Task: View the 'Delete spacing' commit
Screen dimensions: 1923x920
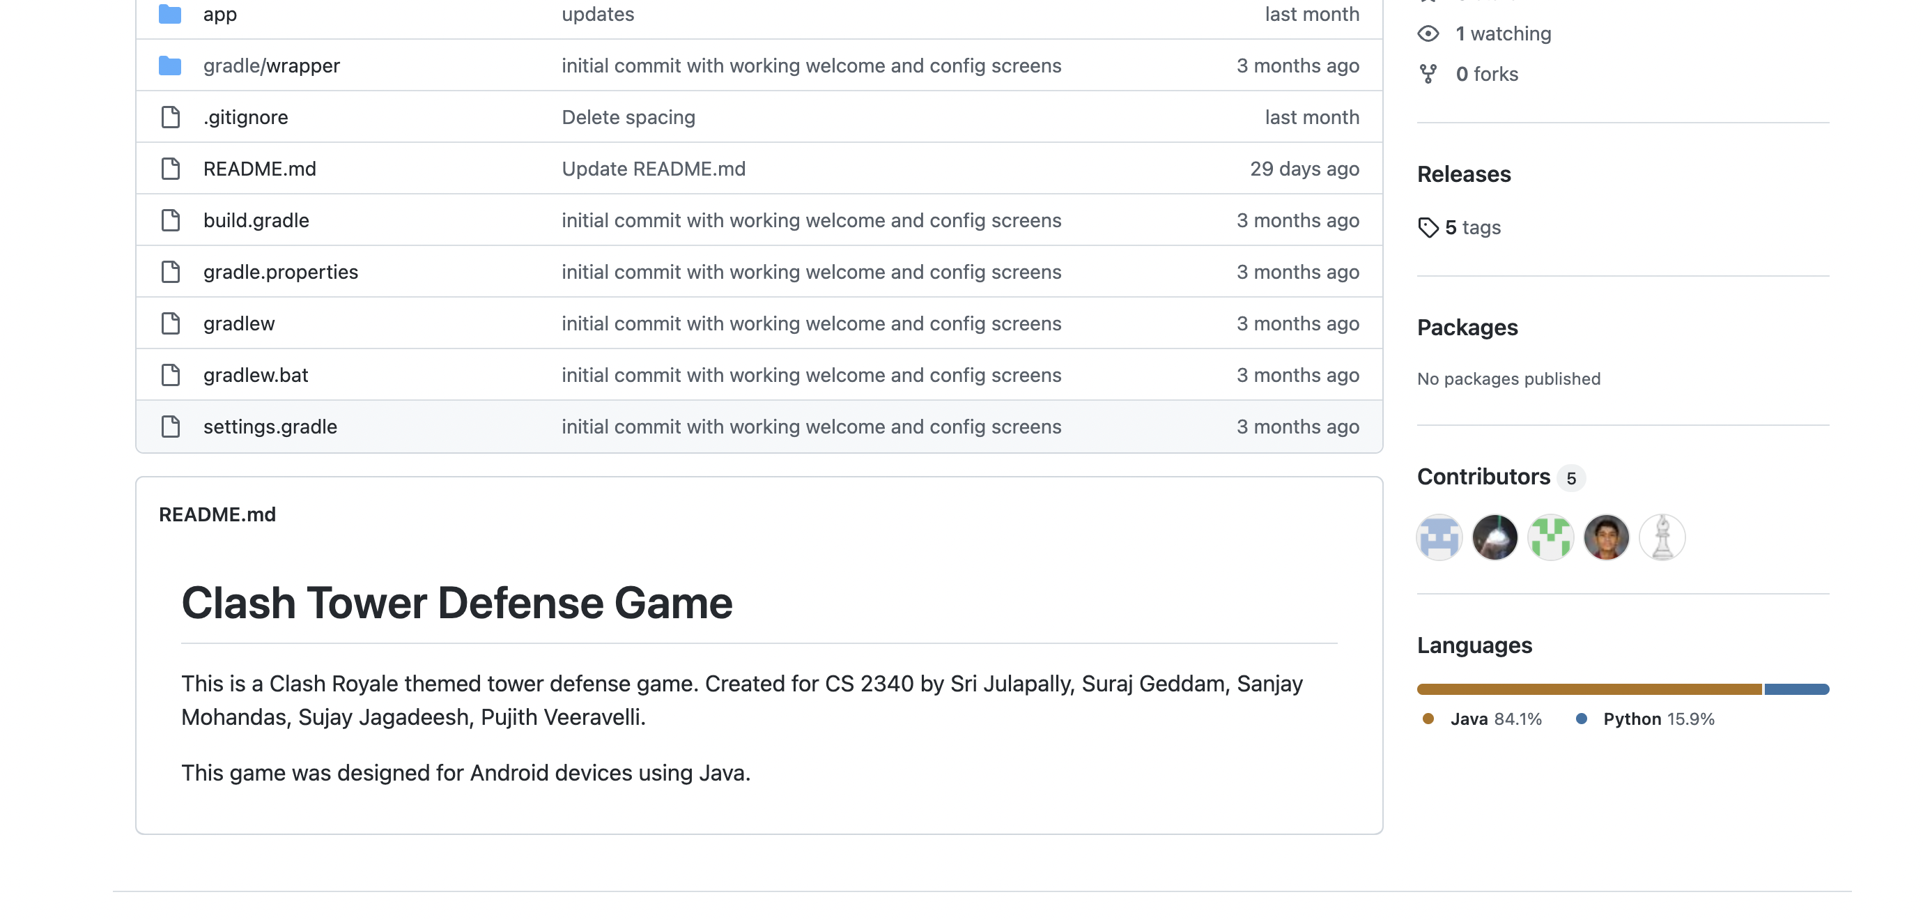Action: (628, 117)
